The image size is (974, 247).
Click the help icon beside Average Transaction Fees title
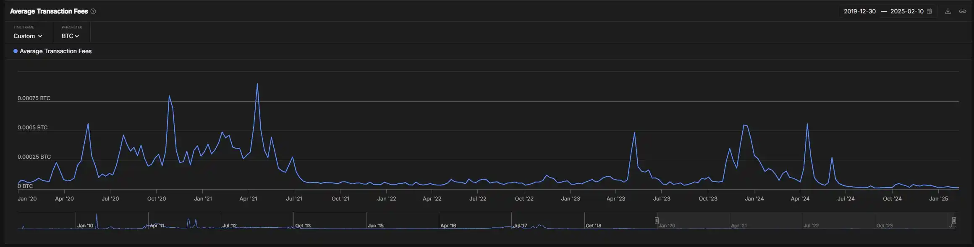point(93,11)
